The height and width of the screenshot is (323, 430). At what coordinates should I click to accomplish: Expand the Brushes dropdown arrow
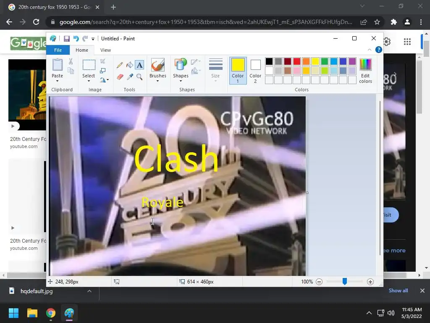pos(158,81)
